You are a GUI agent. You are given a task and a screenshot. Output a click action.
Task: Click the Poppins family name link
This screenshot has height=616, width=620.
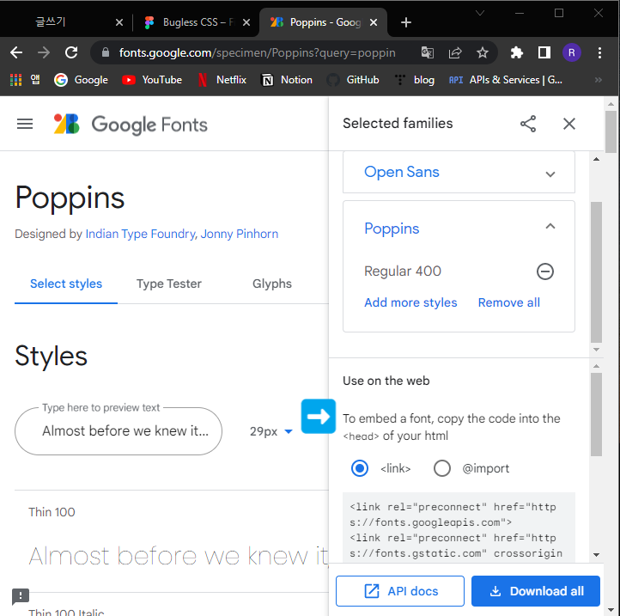tap(392, 229)
